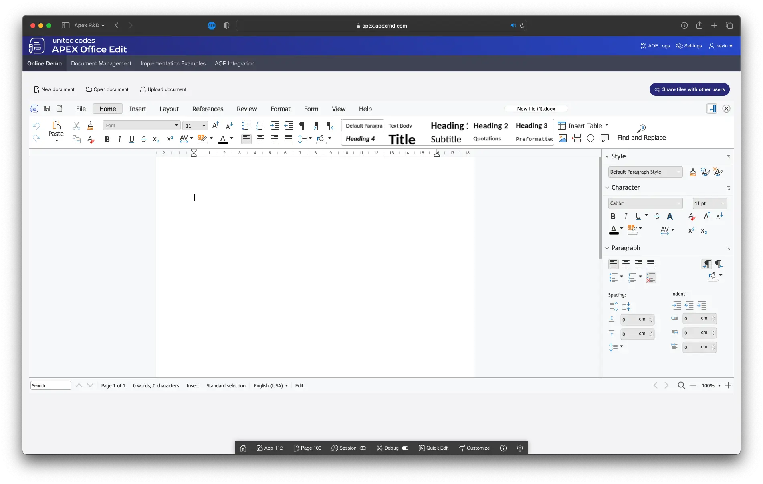Toggle formatting marks pilcrow in ribbon

pyautogui.click(x=303, y=126)
